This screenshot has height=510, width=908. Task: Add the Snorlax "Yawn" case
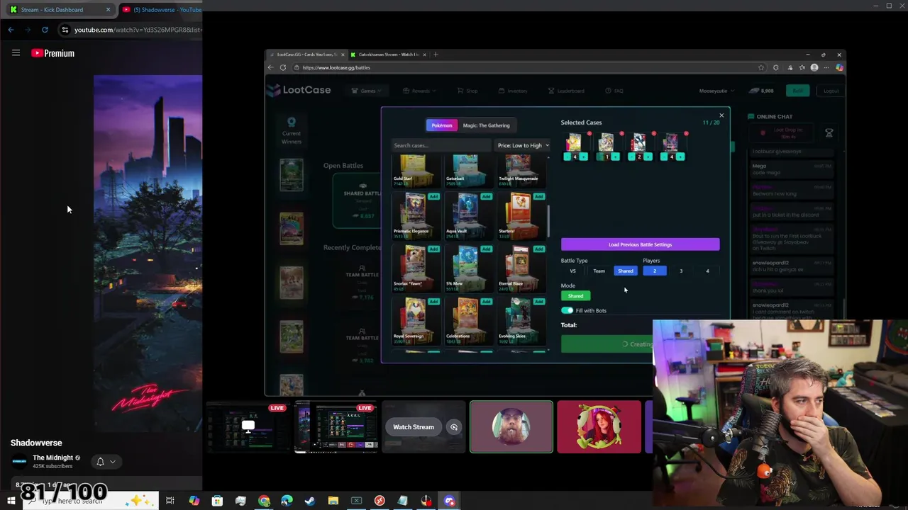click(433, 249)
